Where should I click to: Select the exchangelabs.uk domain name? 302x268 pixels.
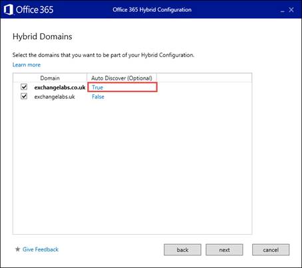coord(55,97)
